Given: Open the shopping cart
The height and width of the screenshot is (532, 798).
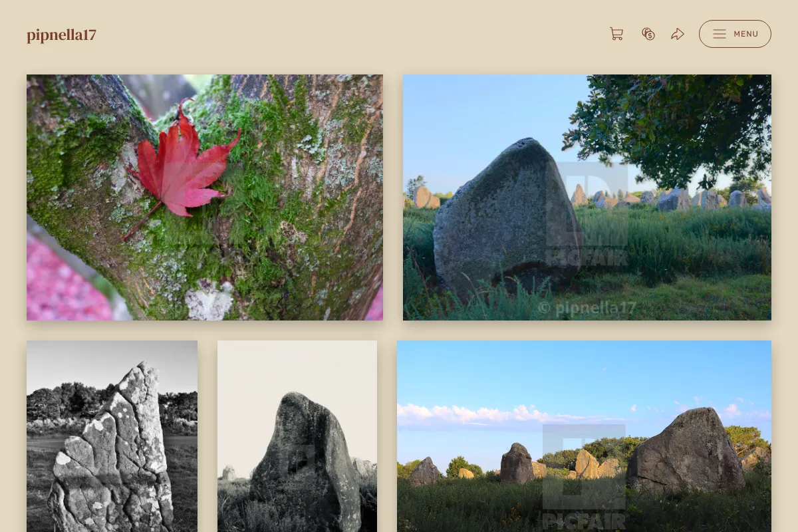Looking at the screenshot, I should point(616,34).
